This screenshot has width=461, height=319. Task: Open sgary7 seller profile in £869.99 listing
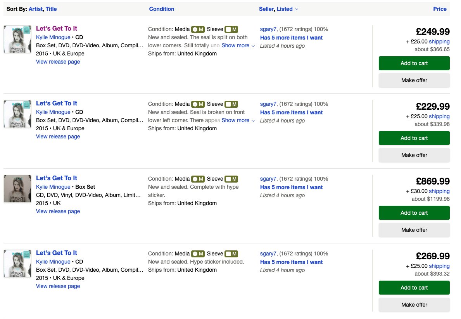pos(268,178)
